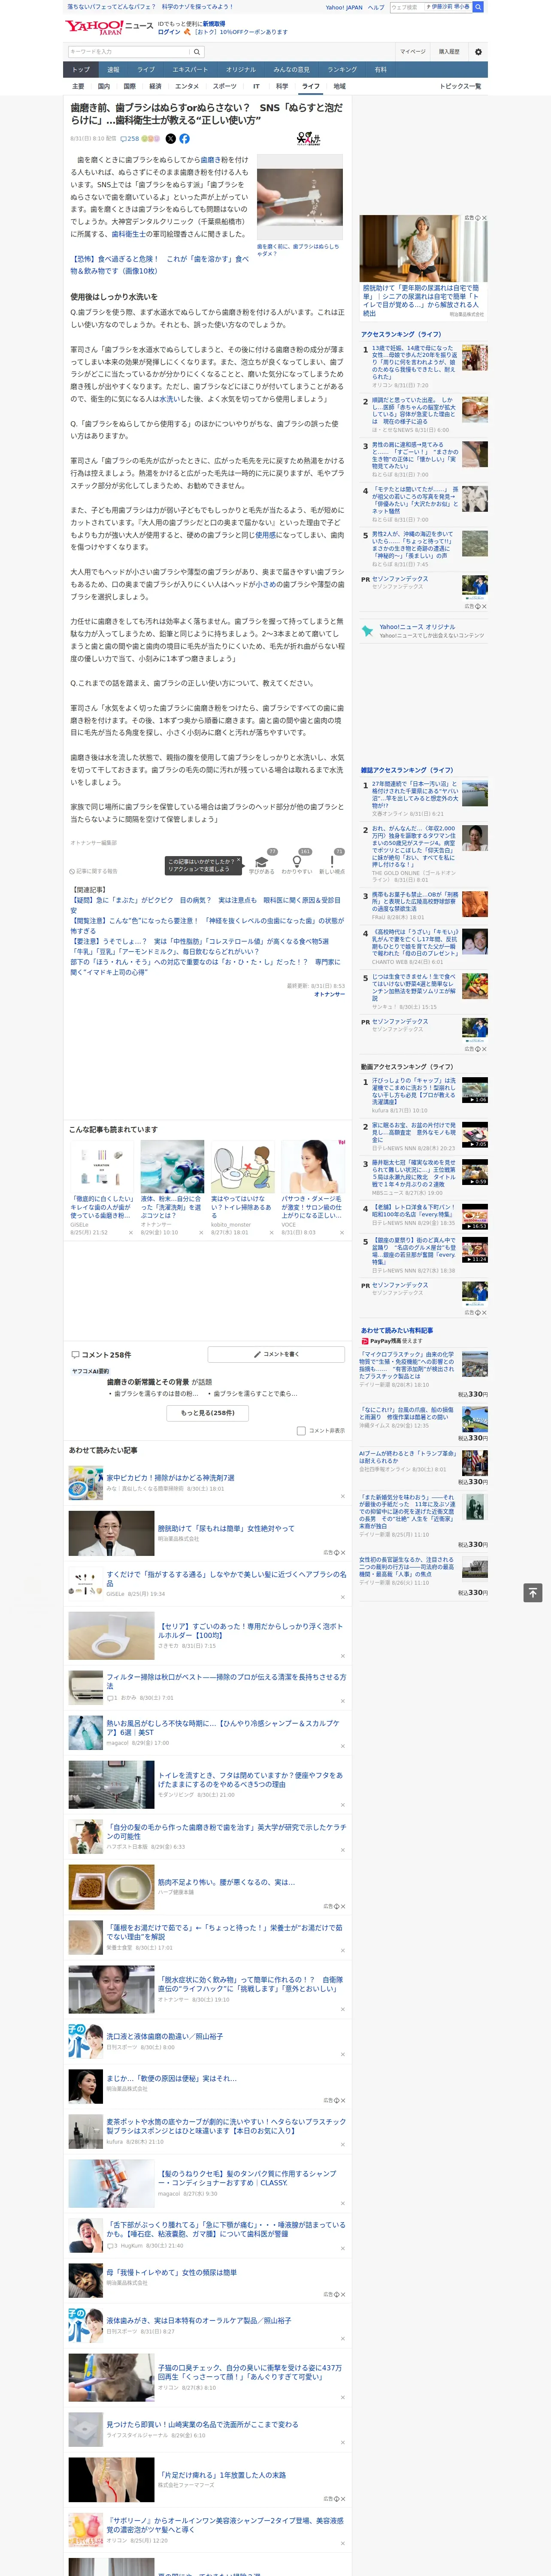Click the otonanswer source logo
The width and height of the screenshot is (551, 2576).
pos(309,139)
